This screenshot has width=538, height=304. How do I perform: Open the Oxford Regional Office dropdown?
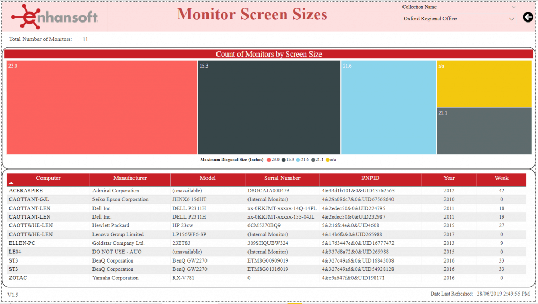point(459,19)
